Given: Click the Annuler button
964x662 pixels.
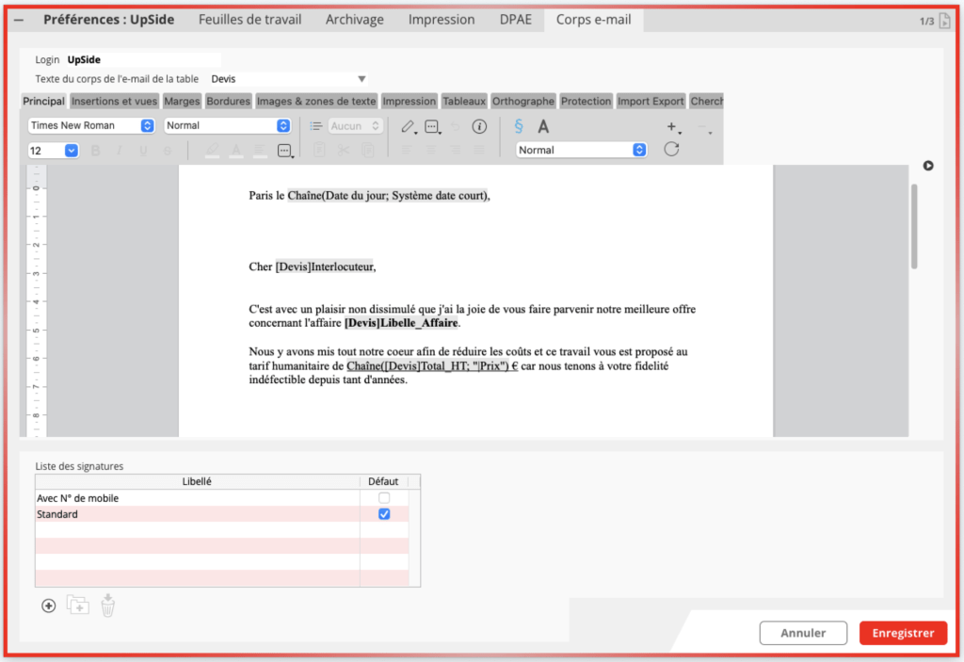Looking at the screenshot, I should (x=803, y=633).
